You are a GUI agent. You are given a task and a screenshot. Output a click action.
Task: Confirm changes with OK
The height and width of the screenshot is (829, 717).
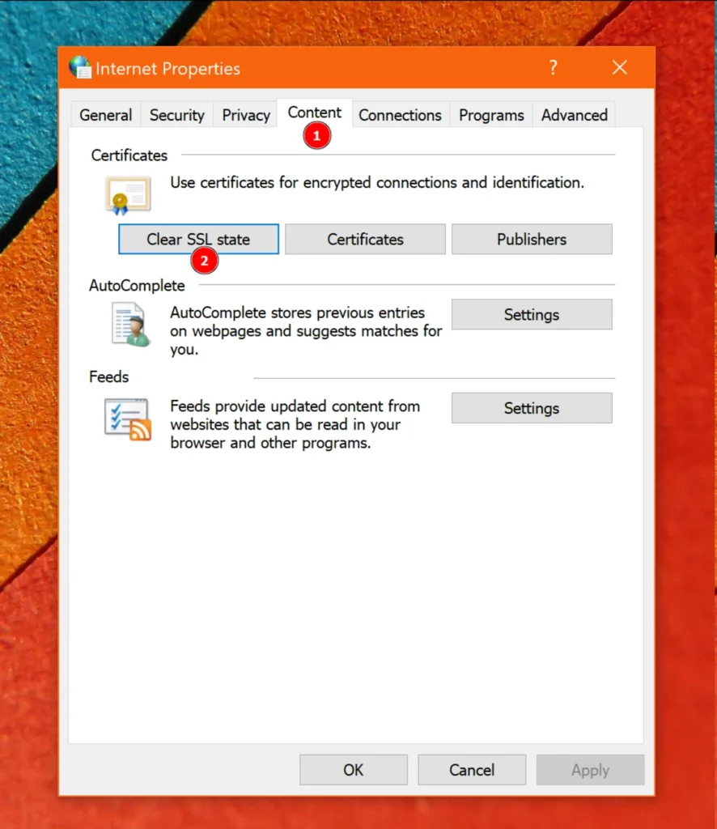tap(353, 770)
